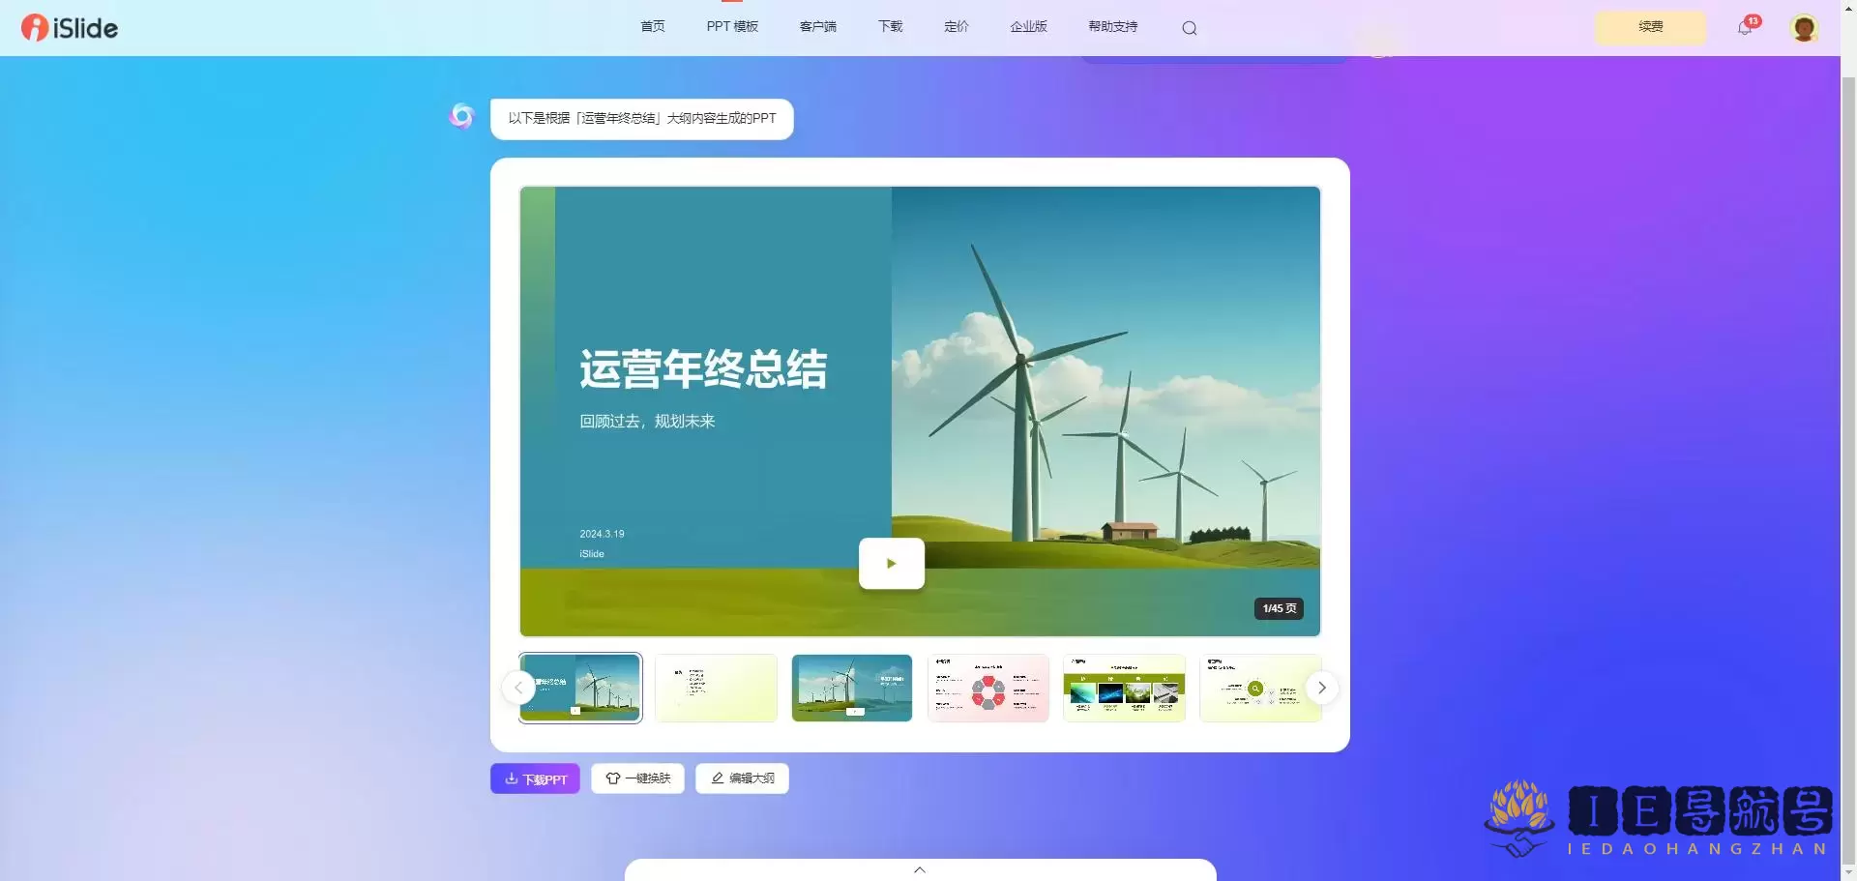Click 一键换肤 to change theme
Viewport: 1857px width, 881px height.
[637, 778]
